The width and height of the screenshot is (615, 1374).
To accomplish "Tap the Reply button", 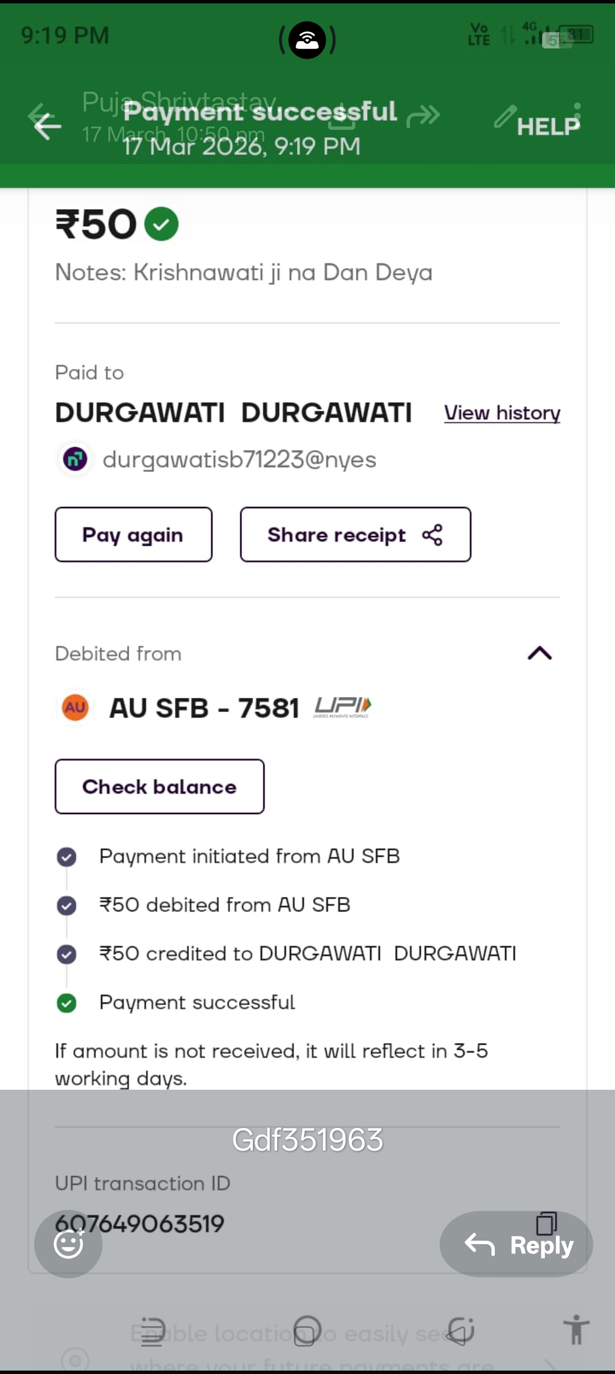I will (x=516, y=1244).
